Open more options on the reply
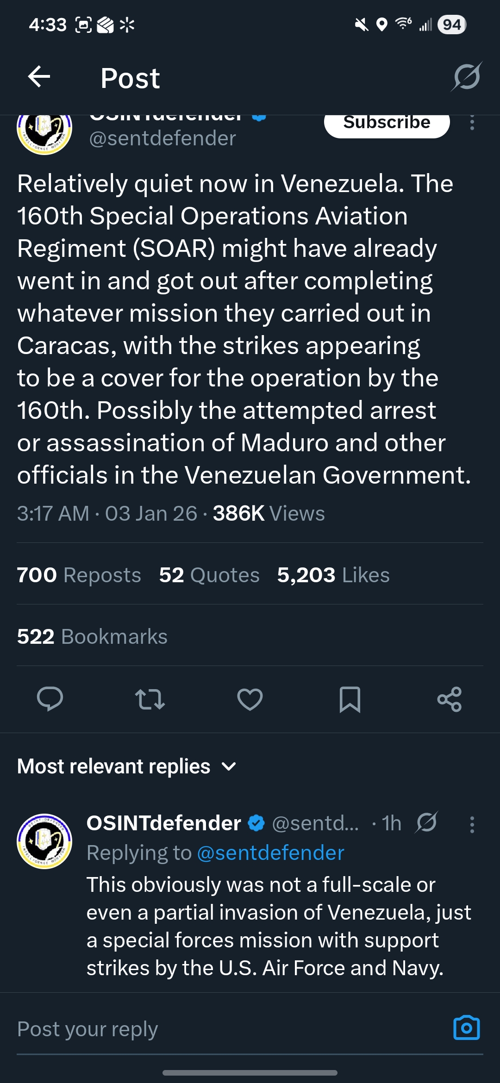This screenshot has width=500, height=1083. 472,824
